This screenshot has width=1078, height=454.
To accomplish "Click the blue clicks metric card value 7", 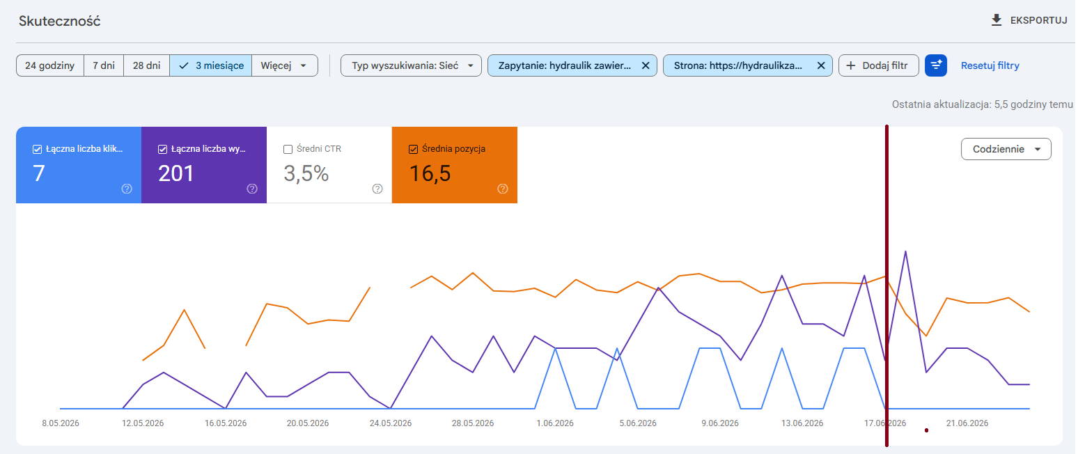I will tap(39, 173).
